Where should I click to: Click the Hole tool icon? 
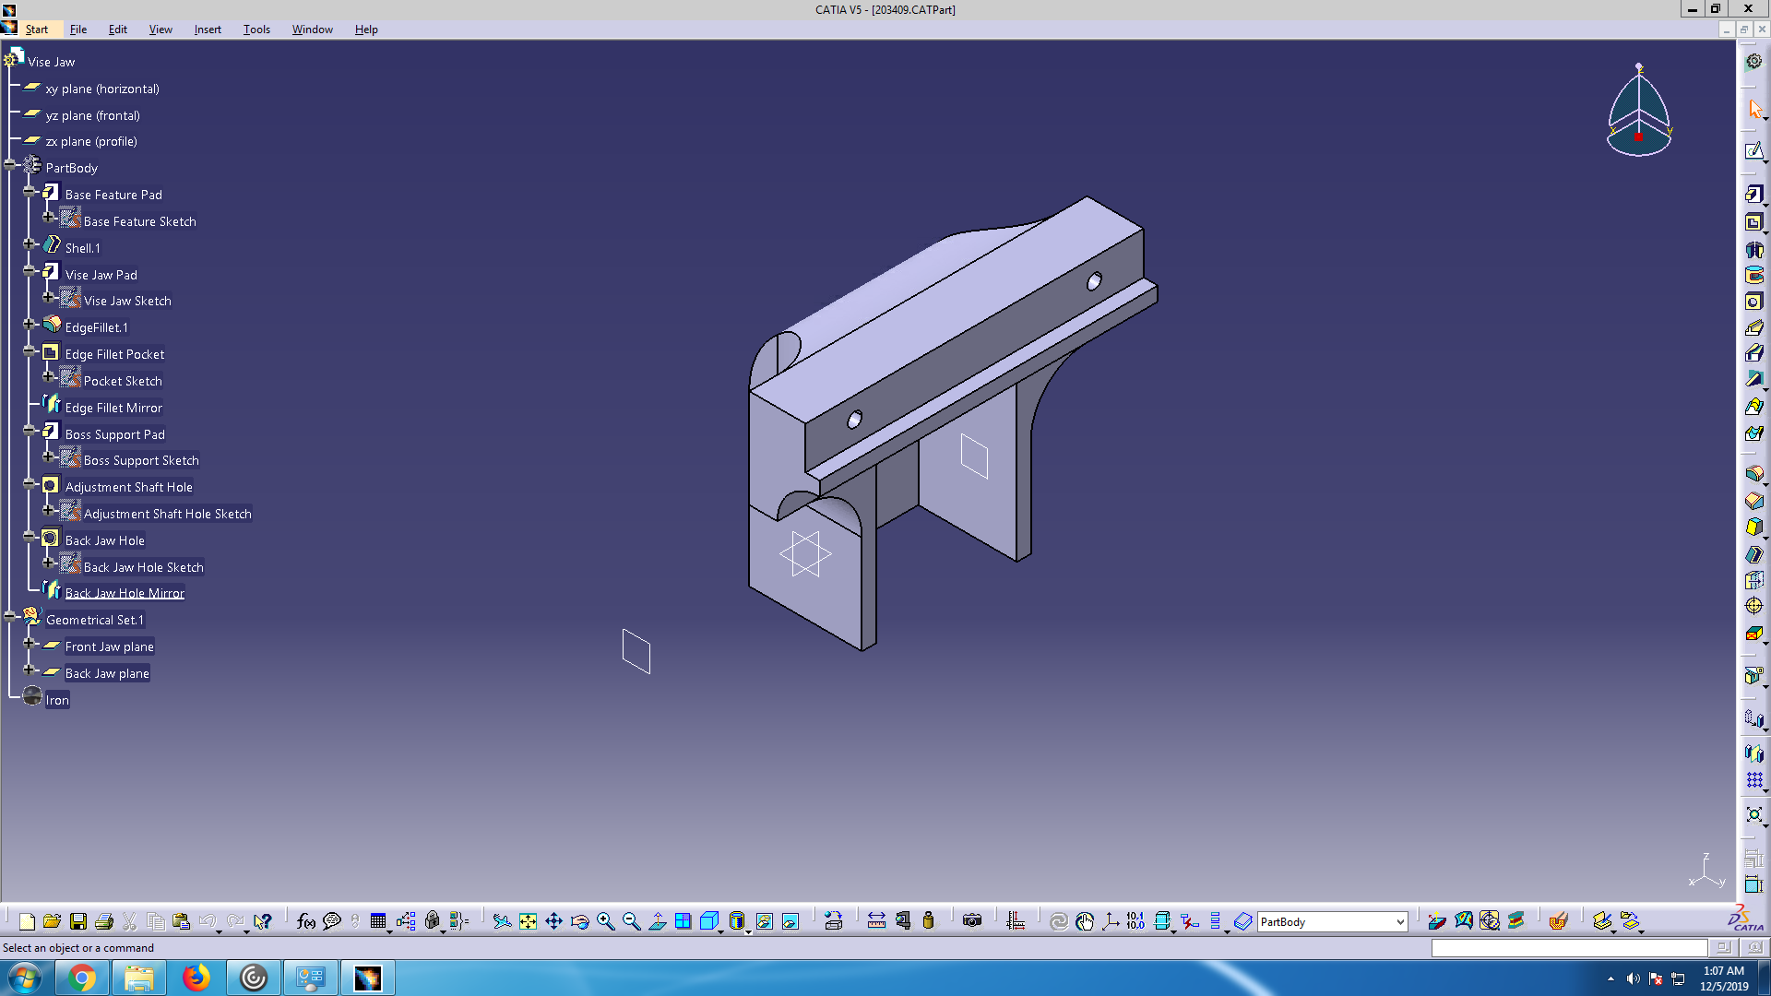coord(1753,302)
